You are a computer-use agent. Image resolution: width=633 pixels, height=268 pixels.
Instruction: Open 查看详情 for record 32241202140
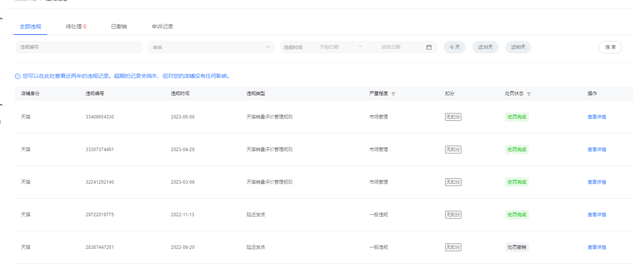(x=597, y=182)
